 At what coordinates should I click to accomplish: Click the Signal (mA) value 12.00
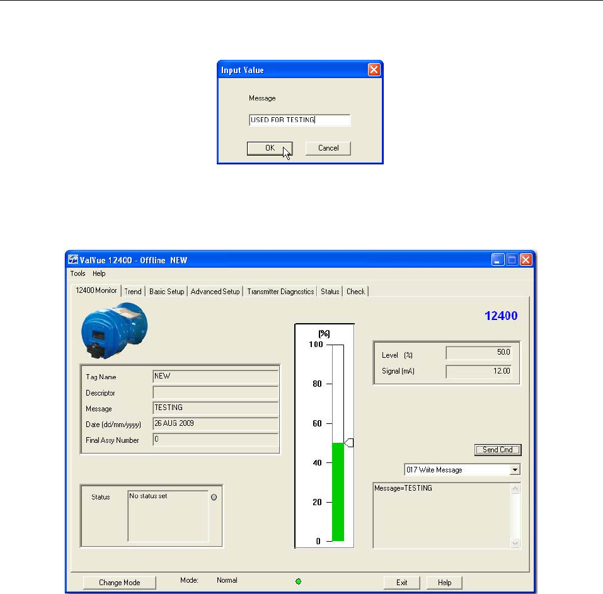click(x=479, y=372)
